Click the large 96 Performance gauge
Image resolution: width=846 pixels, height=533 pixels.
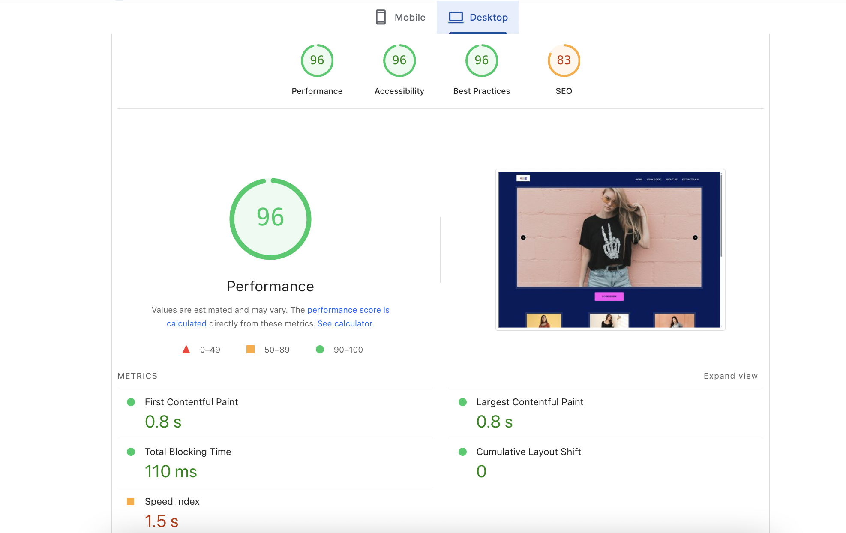(270, 219)
